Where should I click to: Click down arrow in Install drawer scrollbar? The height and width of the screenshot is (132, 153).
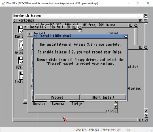[116, 107]
